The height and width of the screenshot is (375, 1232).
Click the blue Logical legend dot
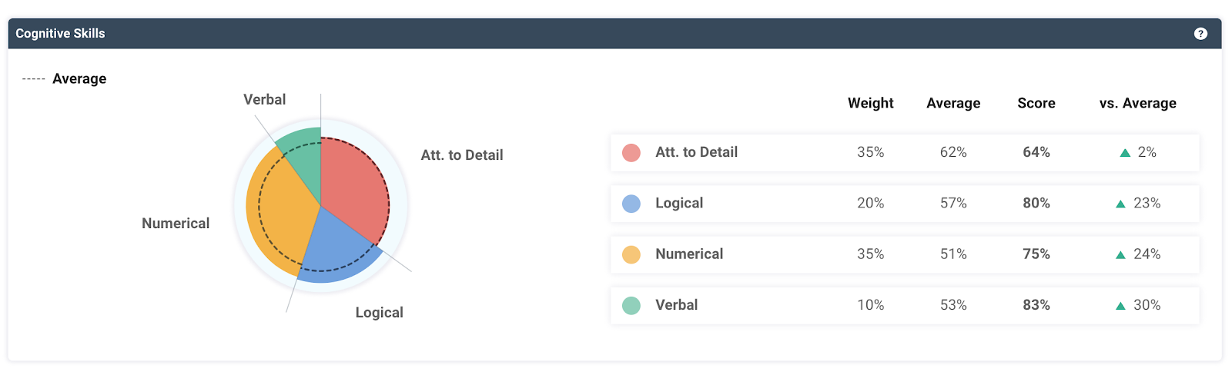point(631,204)
